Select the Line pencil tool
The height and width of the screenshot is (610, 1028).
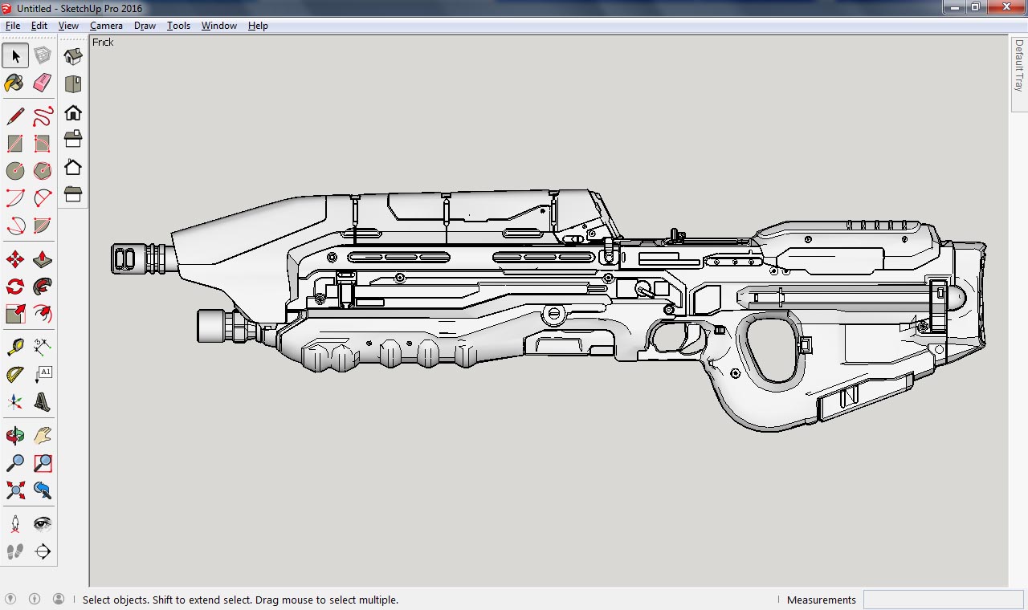click(x=15, y=116)
